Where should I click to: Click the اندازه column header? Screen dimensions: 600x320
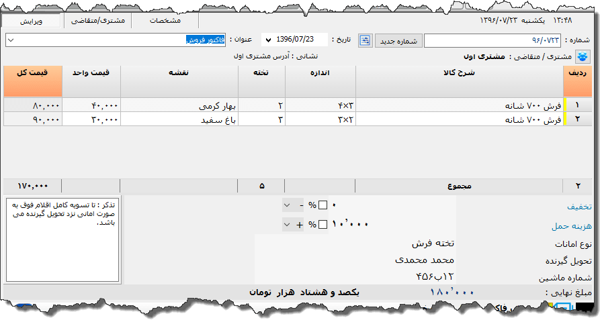point(320,81)
